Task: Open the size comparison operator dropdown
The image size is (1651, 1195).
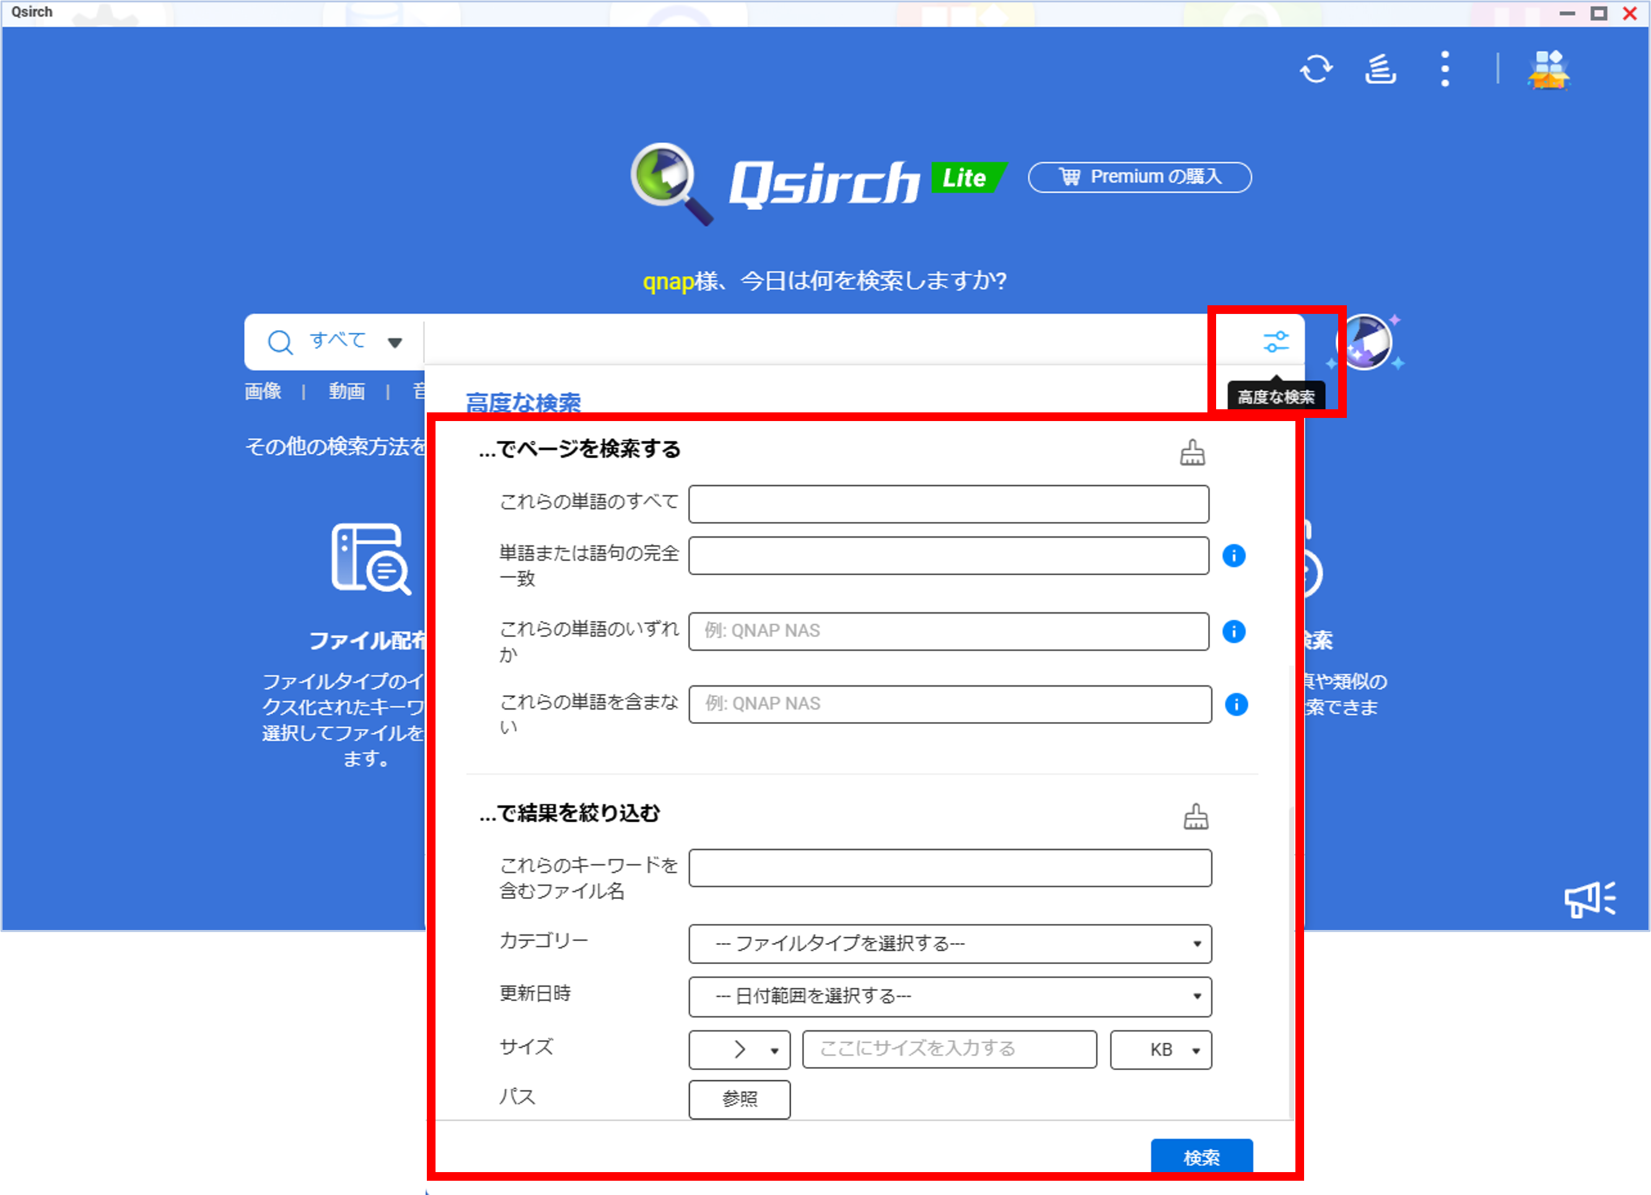Action: point(740,1049)
